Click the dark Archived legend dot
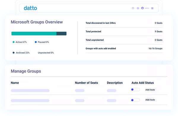The width and height of the screenshot is (178, 116). pos(14,53)
